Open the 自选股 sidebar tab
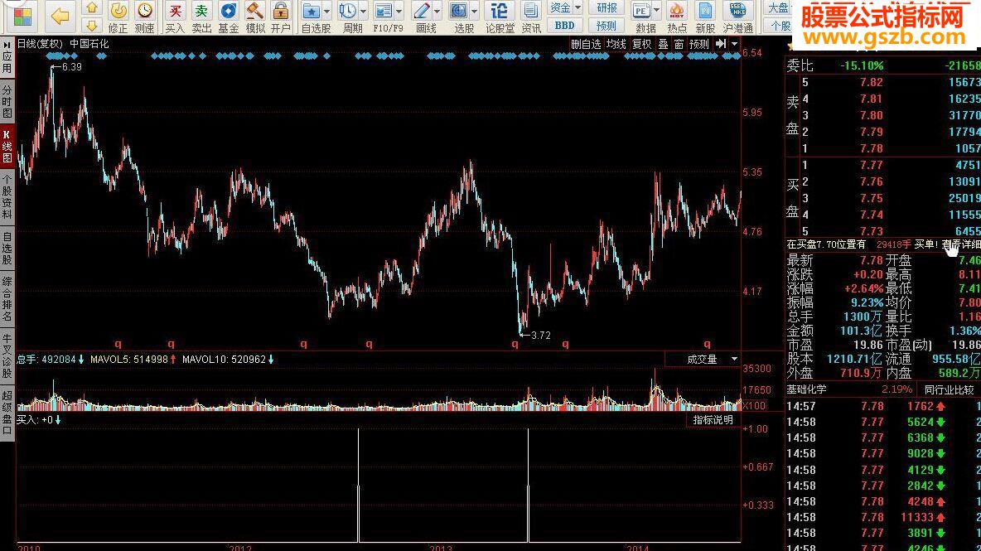The image size is (981, 551). click(x=7, y=249)
